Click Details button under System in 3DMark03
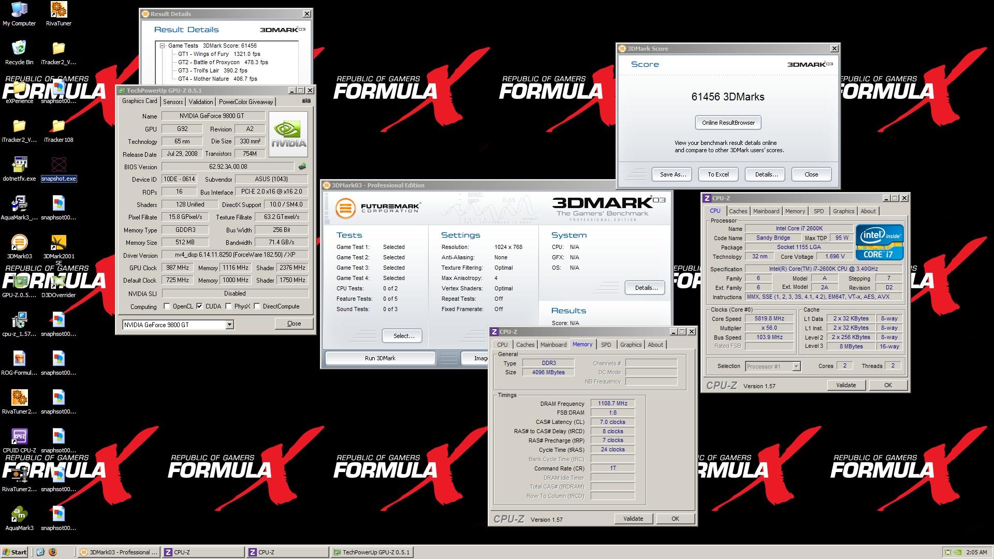 point(646,288)
